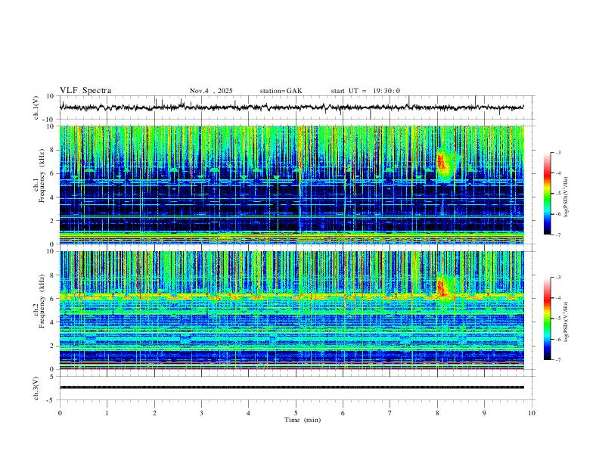Screen dimensions: 599x463
Task: Click the ch.2 color bar 'log(PSD)' label
Action: pos(566,322)
